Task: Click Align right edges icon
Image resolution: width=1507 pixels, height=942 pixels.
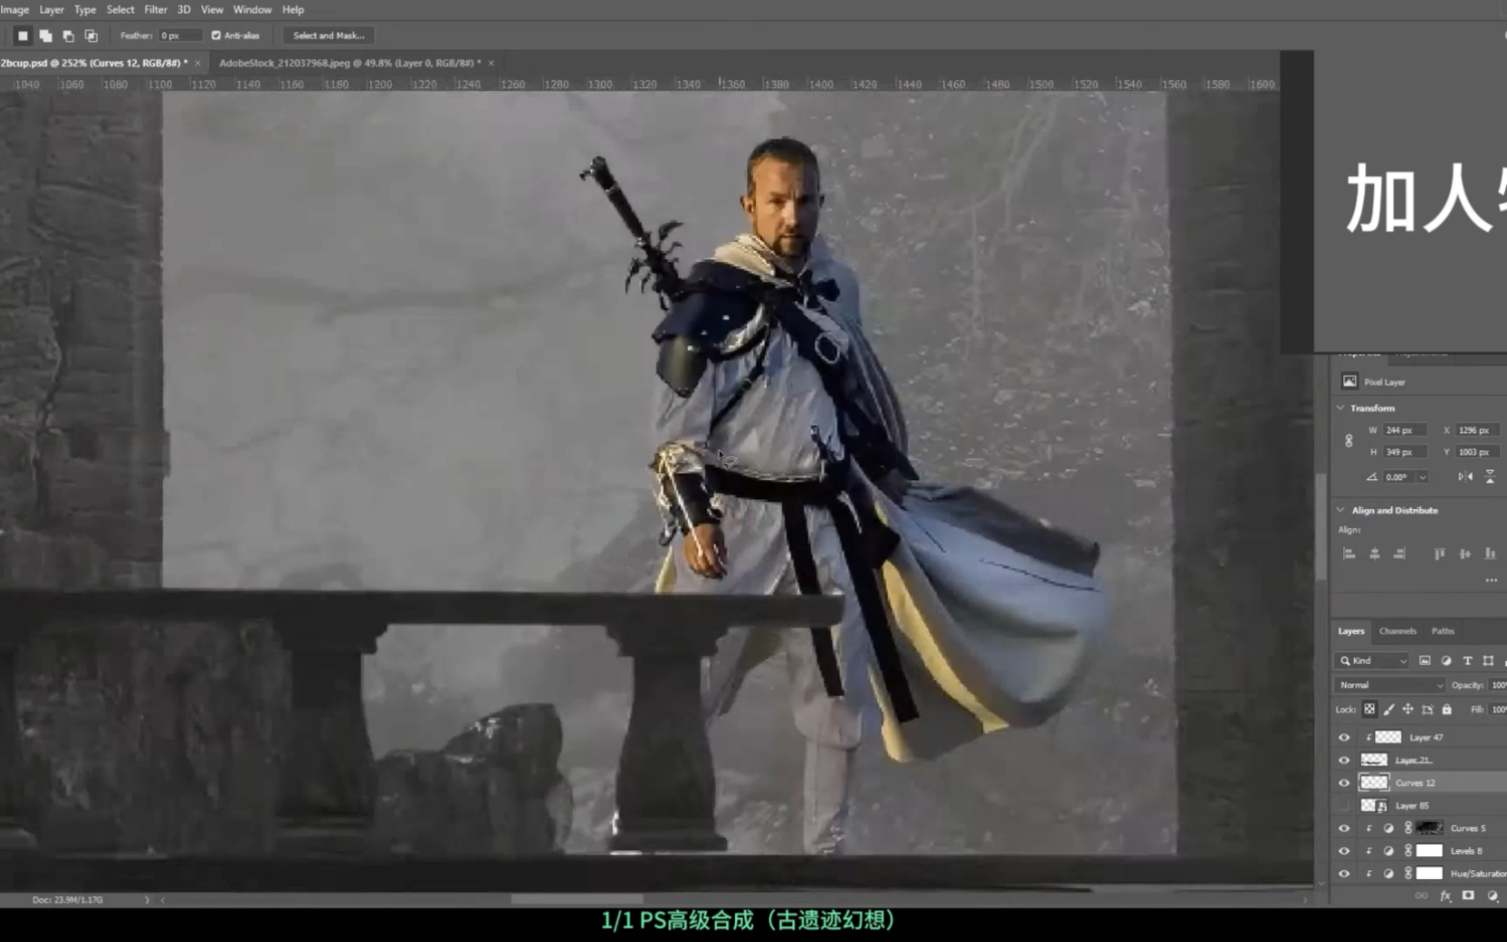Action: (1399, 554)
